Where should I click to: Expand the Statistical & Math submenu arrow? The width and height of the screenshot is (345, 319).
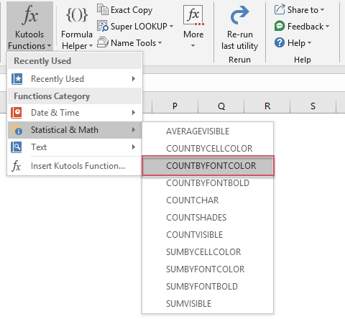(x=134, y=130)
